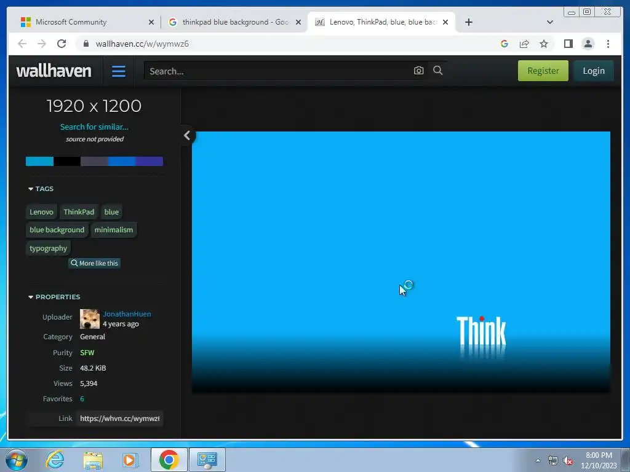Image resolution: width=630 pixels, height=472 pixels.
Task: Click the muted volume tray icon
Action: 568,460
